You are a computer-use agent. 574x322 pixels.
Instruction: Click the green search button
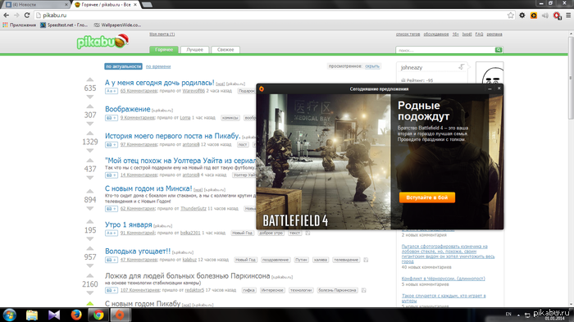point(499,50)
